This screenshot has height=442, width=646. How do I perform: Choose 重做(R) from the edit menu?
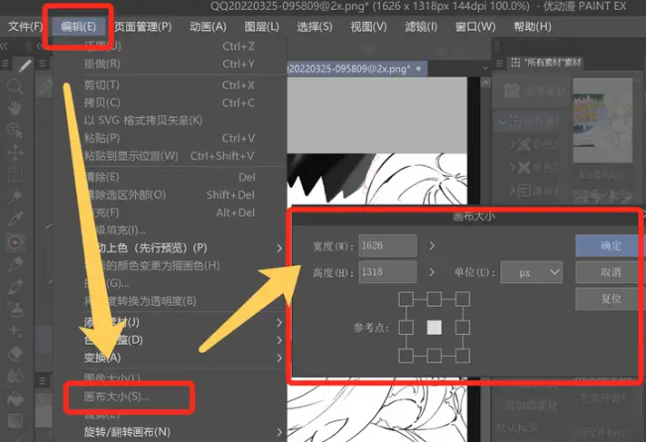tap(171, 64)
